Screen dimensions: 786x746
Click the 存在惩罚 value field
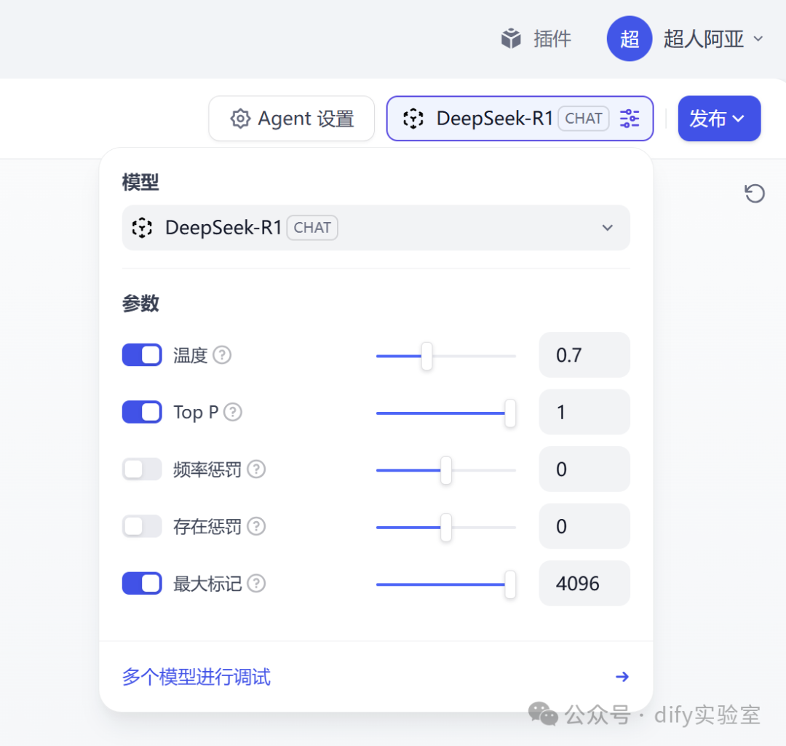tap(584, 526)
